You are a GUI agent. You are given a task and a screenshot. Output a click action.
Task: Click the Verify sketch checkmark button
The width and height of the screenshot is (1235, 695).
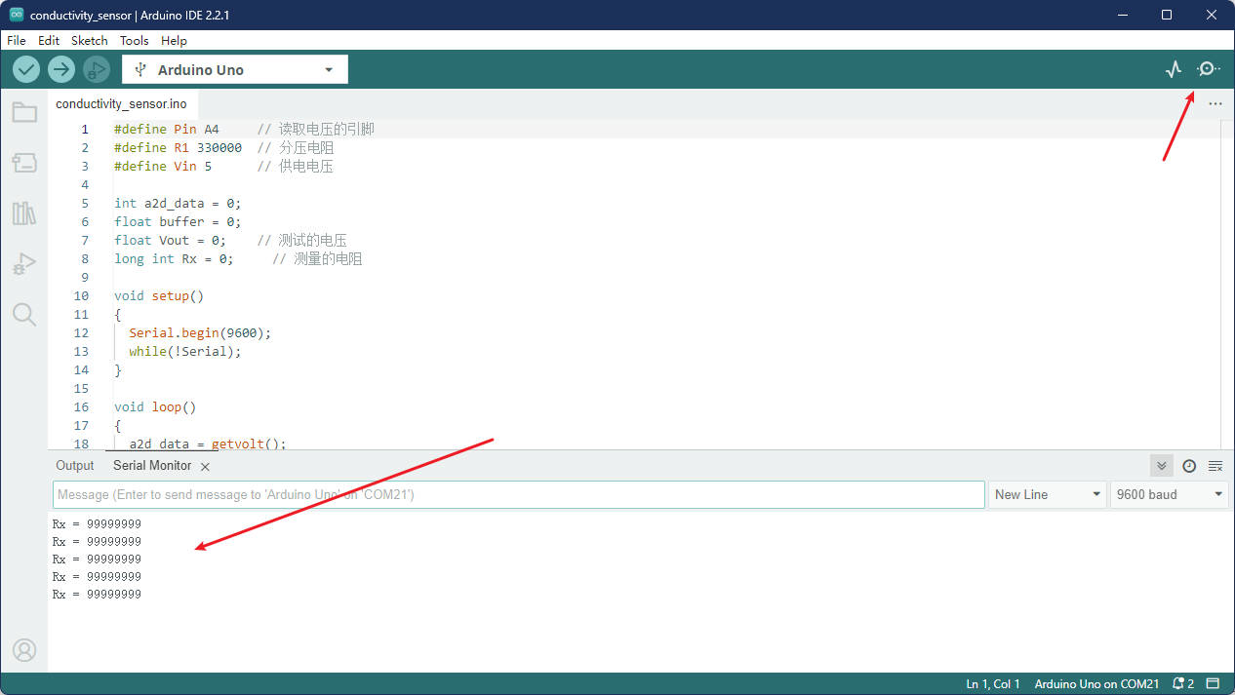click(26, 69)
